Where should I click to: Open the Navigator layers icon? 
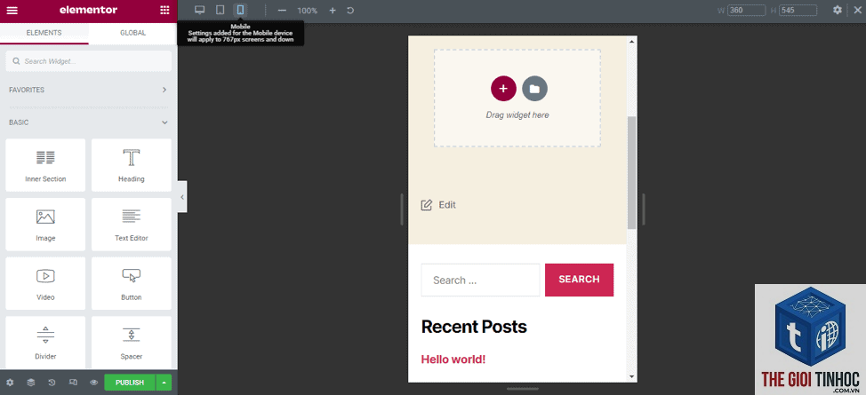(31, 383)
